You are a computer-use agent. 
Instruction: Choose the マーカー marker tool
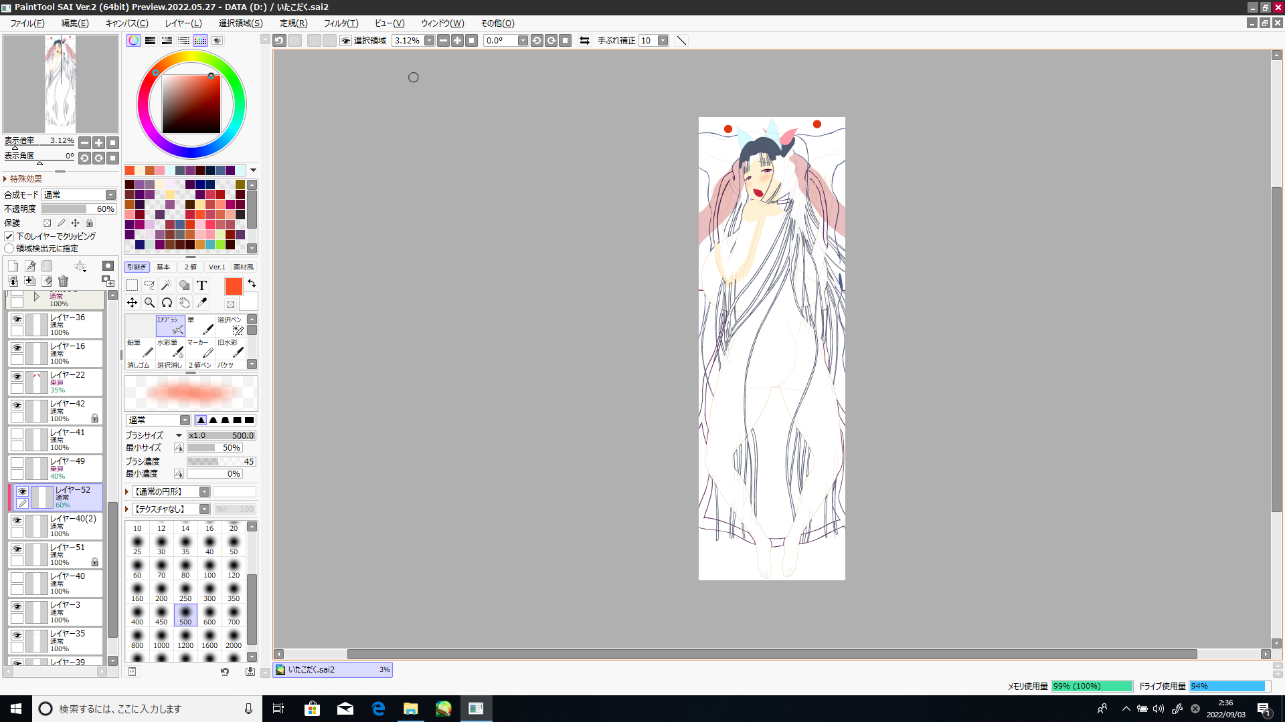(201, 349)
